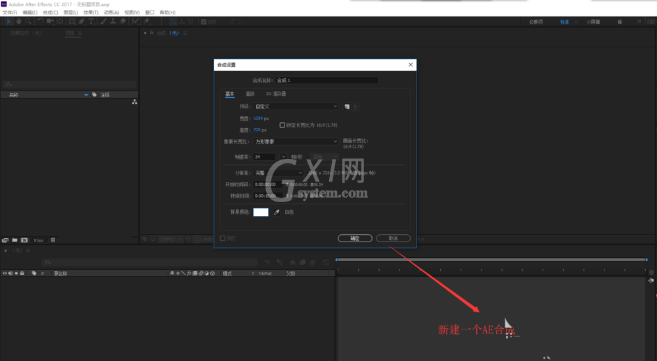657x361 pixels.
Task: Open the 效果(T) menu
Action: [x=91, y=12]
